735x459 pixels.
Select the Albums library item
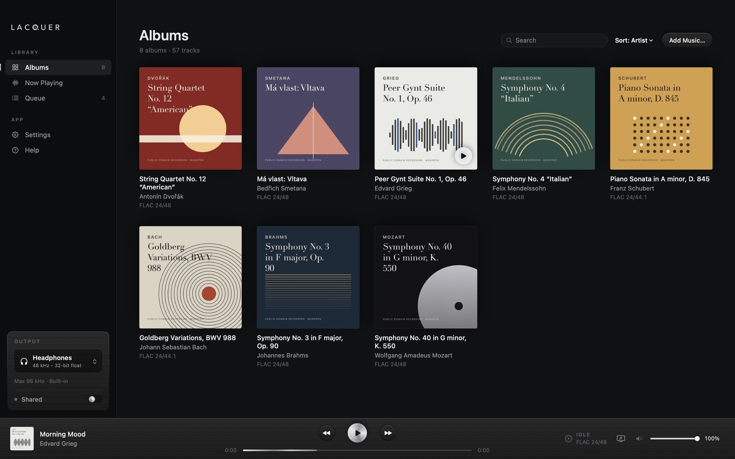(58, 67)
